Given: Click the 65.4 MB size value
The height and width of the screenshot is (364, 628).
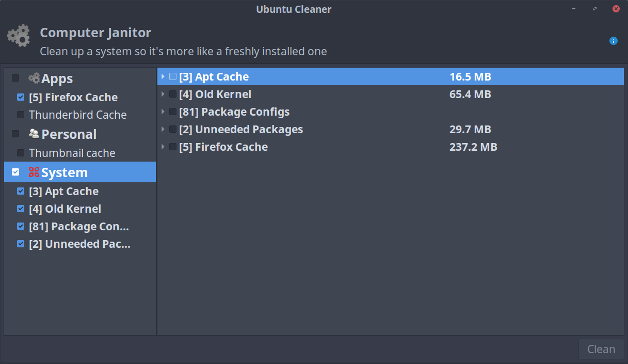Looking at the screenshot, I should (x=470, y=94).
